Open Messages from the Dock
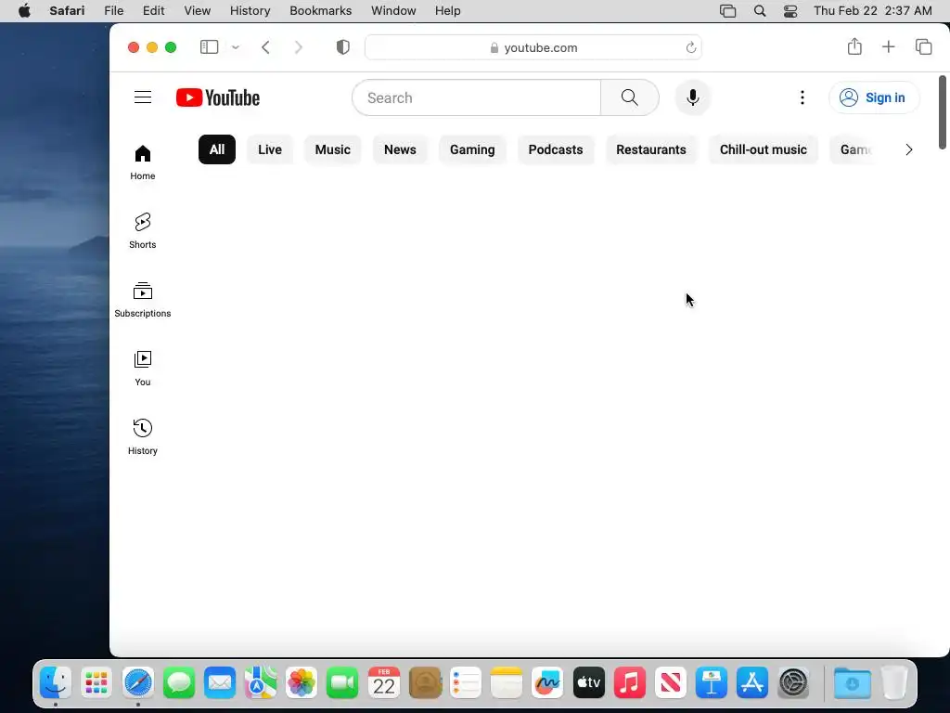The image size is (950, 713). tap(179, 682)
